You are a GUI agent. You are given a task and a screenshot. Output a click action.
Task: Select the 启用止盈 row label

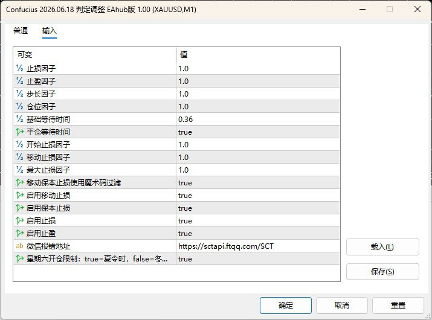click(41, 233)
